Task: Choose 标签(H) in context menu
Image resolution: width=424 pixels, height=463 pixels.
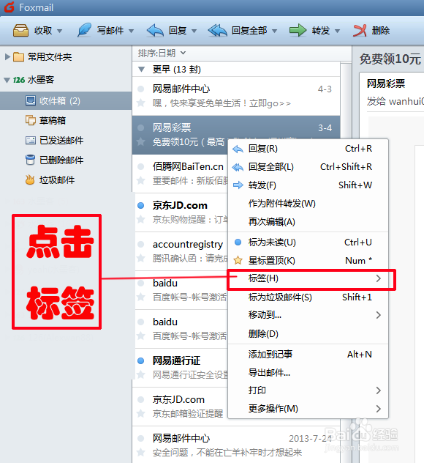Action: [308, 278]
